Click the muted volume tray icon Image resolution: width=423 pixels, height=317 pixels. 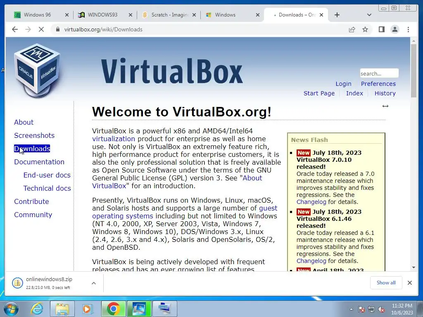point(381,310)
